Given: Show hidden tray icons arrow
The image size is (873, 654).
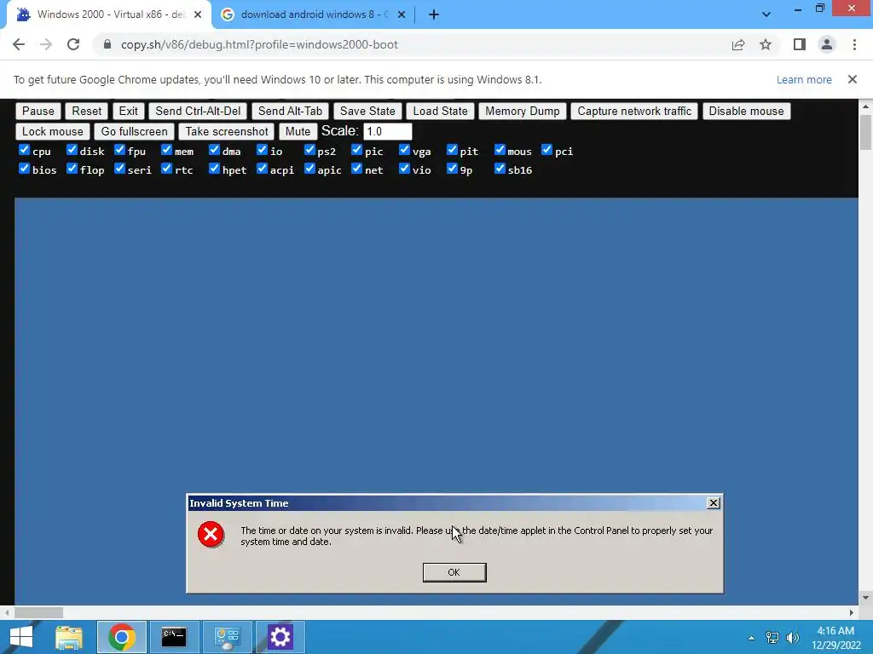Looking at the screenshot, I should [x=752, y=638].
